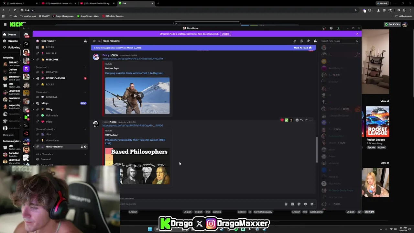Viewport: 414px width, 233px height.
Task: Open the SOCIALS channel
Action: 61,53
